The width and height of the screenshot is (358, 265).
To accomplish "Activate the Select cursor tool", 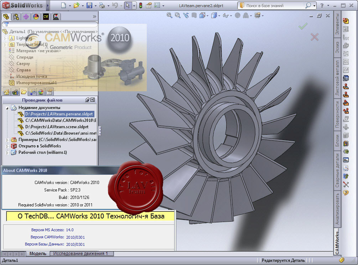I will (x=128, y=5).
